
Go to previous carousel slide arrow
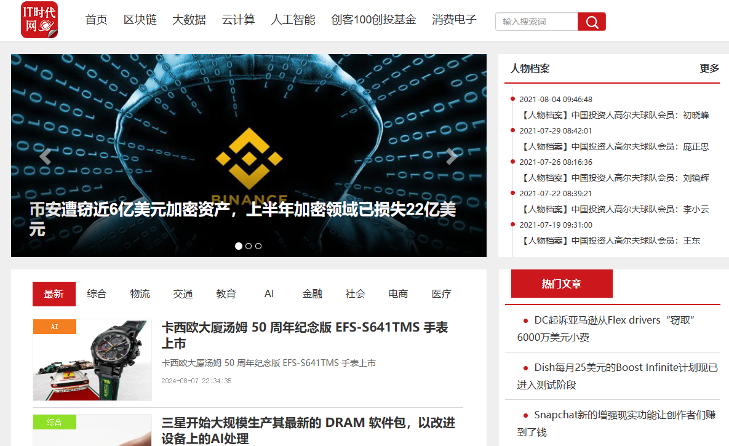(x=45, y=157)
